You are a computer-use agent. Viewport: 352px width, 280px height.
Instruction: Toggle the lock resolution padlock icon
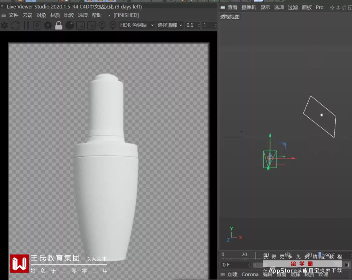59,25
